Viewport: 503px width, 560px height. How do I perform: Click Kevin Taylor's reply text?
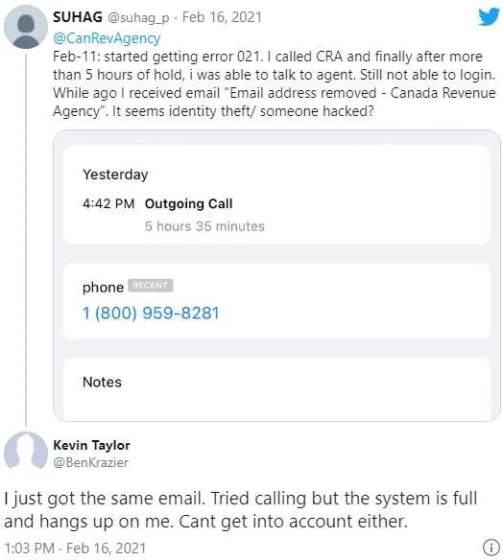pyautogui.click(x=241, y=509)
